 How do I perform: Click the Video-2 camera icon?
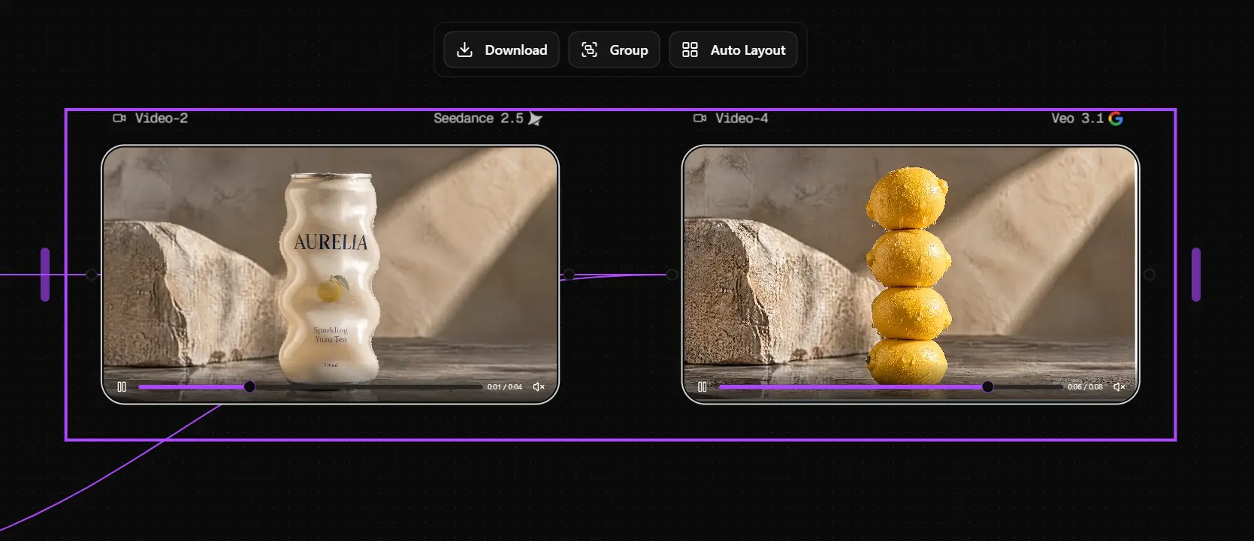[x=119, y=119]
